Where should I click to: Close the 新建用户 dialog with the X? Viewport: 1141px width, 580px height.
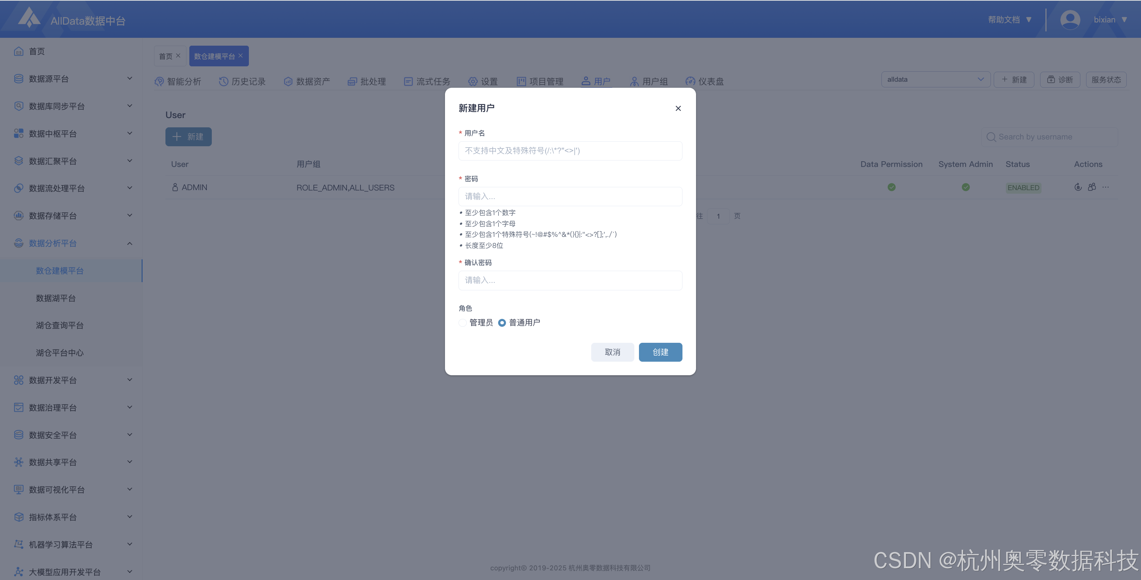point(678,108)
